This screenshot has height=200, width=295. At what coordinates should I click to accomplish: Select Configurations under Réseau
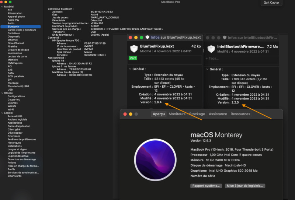[16, 97]
